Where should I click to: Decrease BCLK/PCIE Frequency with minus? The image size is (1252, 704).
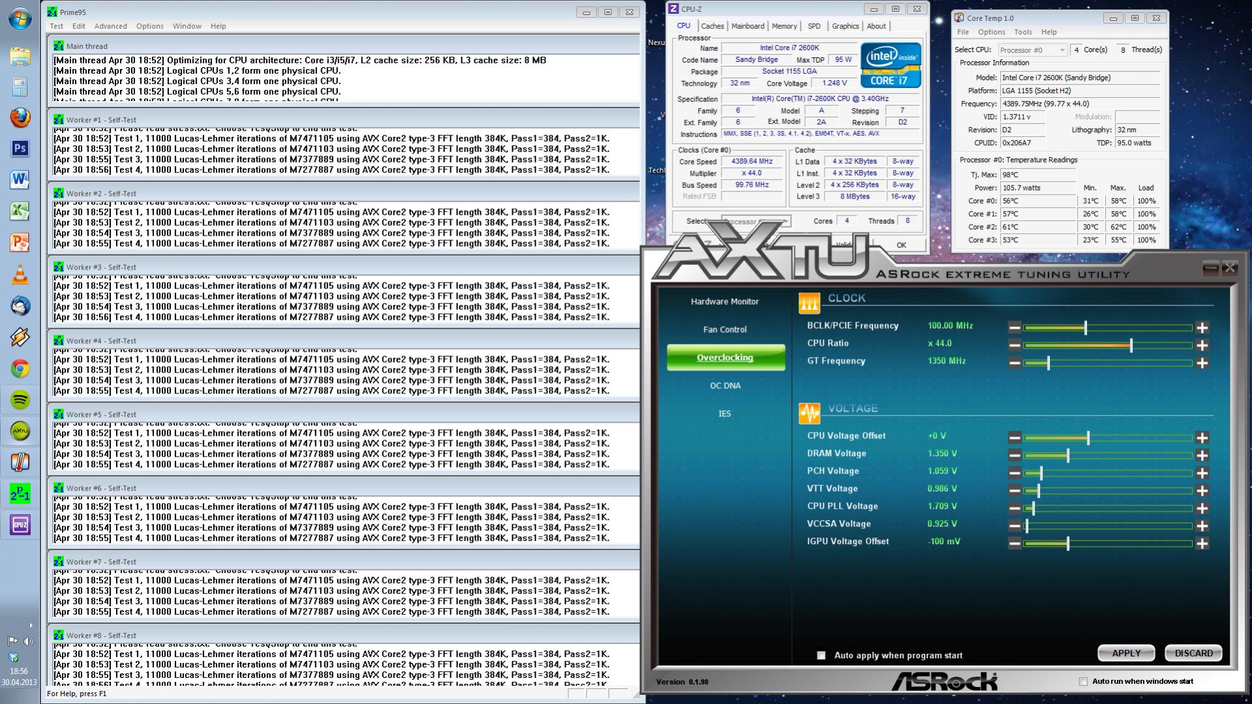click(x=1014, y=327)
